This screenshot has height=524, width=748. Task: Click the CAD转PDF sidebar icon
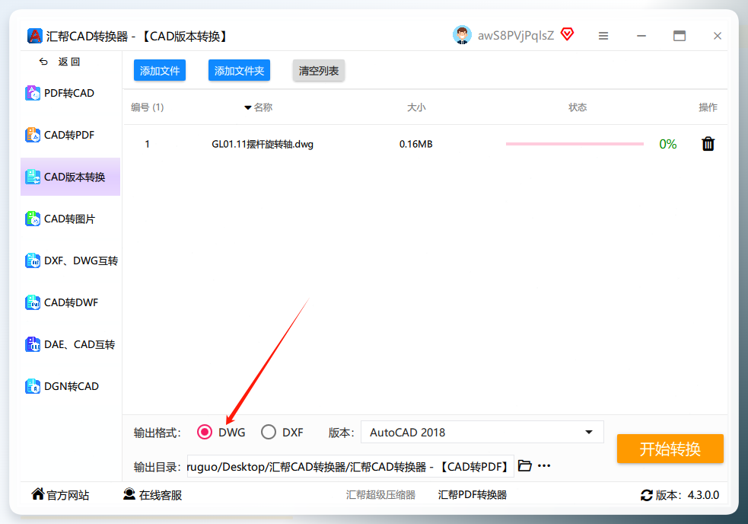coord(33,135)
